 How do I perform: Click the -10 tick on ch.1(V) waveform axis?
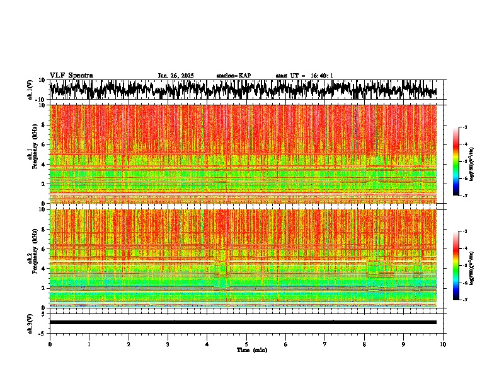point(40,100)
